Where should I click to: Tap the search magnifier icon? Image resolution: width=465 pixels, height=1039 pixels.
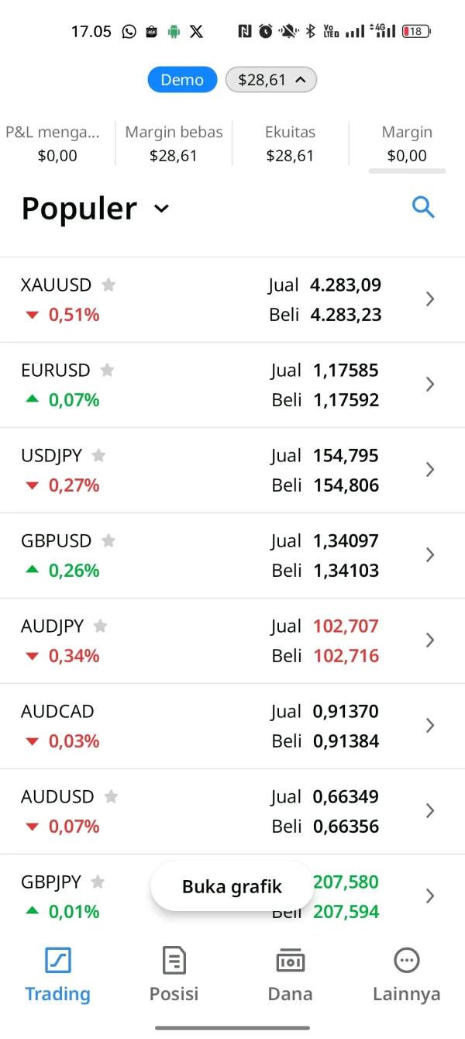pos(423,208)
